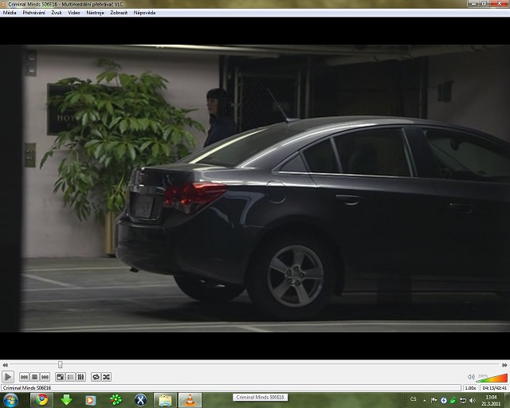Viewport: 510px width, 408px height.
Task: Open the Přehrávání menu
Action: point(33,13)
